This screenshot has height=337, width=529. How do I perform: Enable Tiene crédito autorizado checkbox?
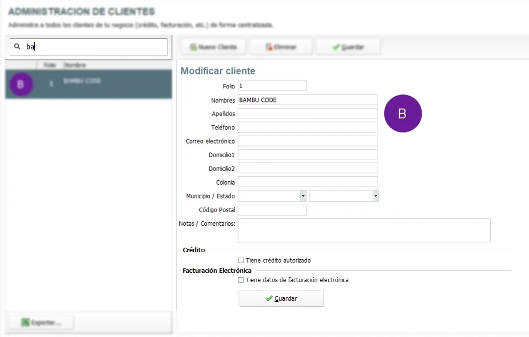pos(241,261)
